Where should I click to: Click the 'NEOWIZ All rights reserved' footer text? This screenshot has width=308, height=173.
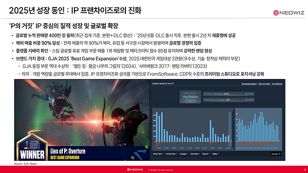pos(161,170)
